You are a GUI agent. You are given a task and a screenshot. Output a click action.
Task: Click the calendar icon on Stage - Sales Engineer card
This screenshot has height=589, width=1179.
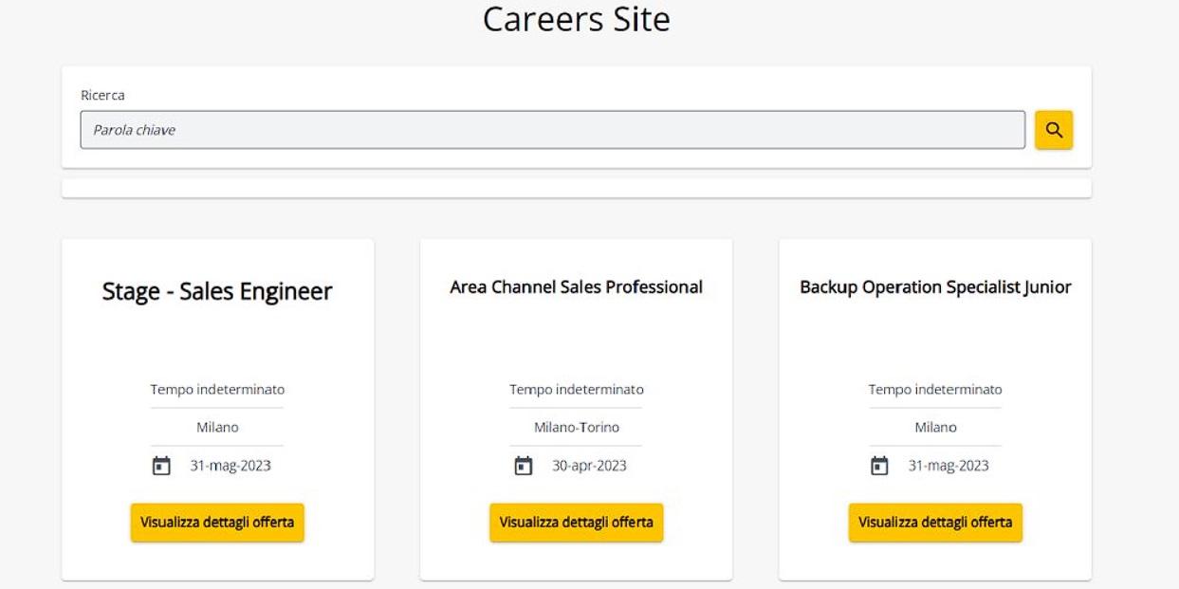click(x=161, y=466)
